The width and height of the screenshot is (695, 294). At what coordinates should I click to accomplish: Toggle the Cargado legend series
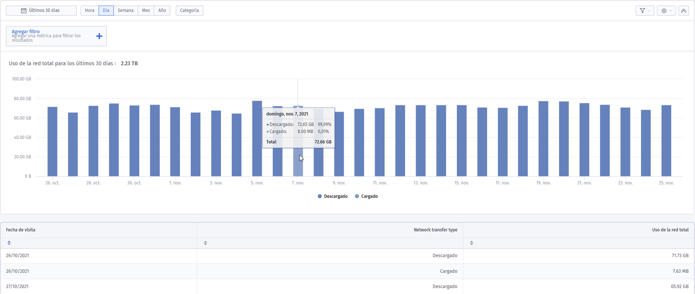pyautogui.click(x=366, y=196)
